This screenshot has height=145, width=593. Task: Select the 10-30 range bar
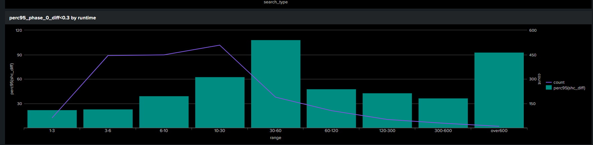[220, 103]
